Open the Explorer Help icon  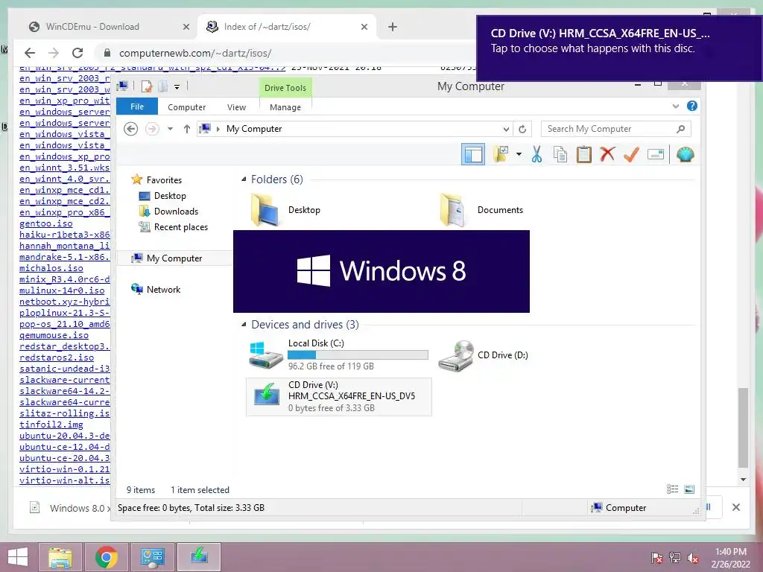coord(692,106)
